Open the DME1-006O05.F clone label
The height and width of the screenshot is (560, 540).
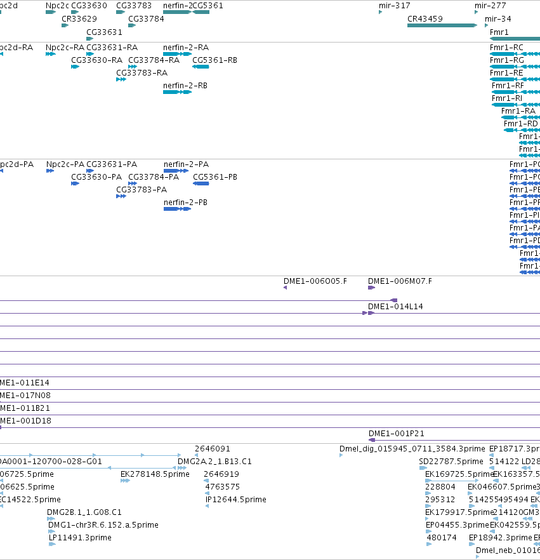point(315,281)
